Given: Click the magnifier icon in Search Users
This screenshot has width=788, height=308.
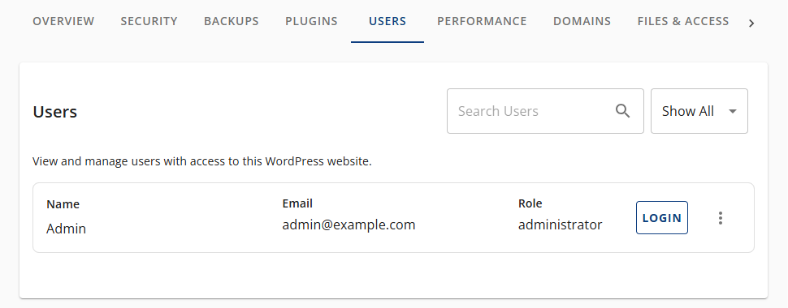Looking at the screenshot, I should [x=622, y=111].
